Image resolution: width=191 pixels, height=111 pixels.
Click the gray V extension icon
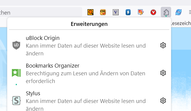pyautogui.click(x=116, y=12)
